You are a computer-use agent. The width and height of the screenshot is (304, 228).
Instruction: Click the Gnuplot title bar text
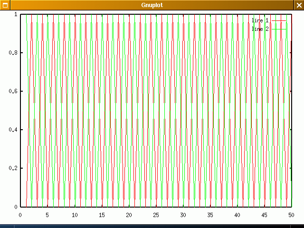point(152,5)
